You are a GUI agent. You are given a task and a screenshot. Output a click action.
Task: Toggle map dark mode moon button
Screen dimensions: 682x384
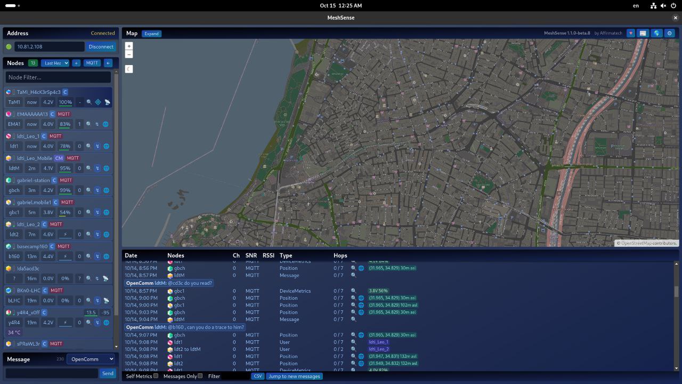(x=128, y=69)
